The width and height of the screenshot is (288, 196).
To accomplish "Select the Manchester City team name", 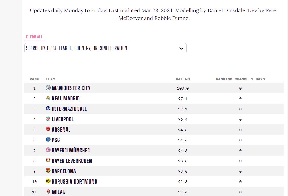I will tap(71, 88).
